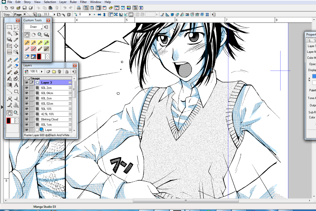Select the Move Layer tool with four arrows
Image resolution: width=316 pixels, height=211 pixels.
tap(16, 46)
